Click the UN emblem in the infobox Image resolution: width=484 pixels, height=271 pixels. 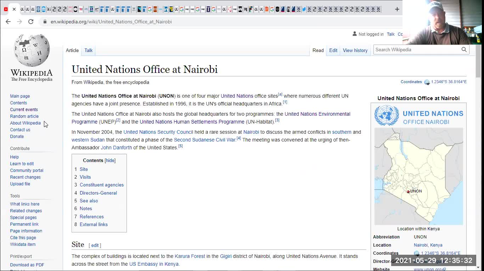pyautogui.click(x=387, y=116)
